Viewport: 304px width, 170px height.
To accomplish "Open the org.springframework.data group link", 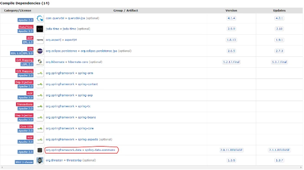I will coord(63,150).
